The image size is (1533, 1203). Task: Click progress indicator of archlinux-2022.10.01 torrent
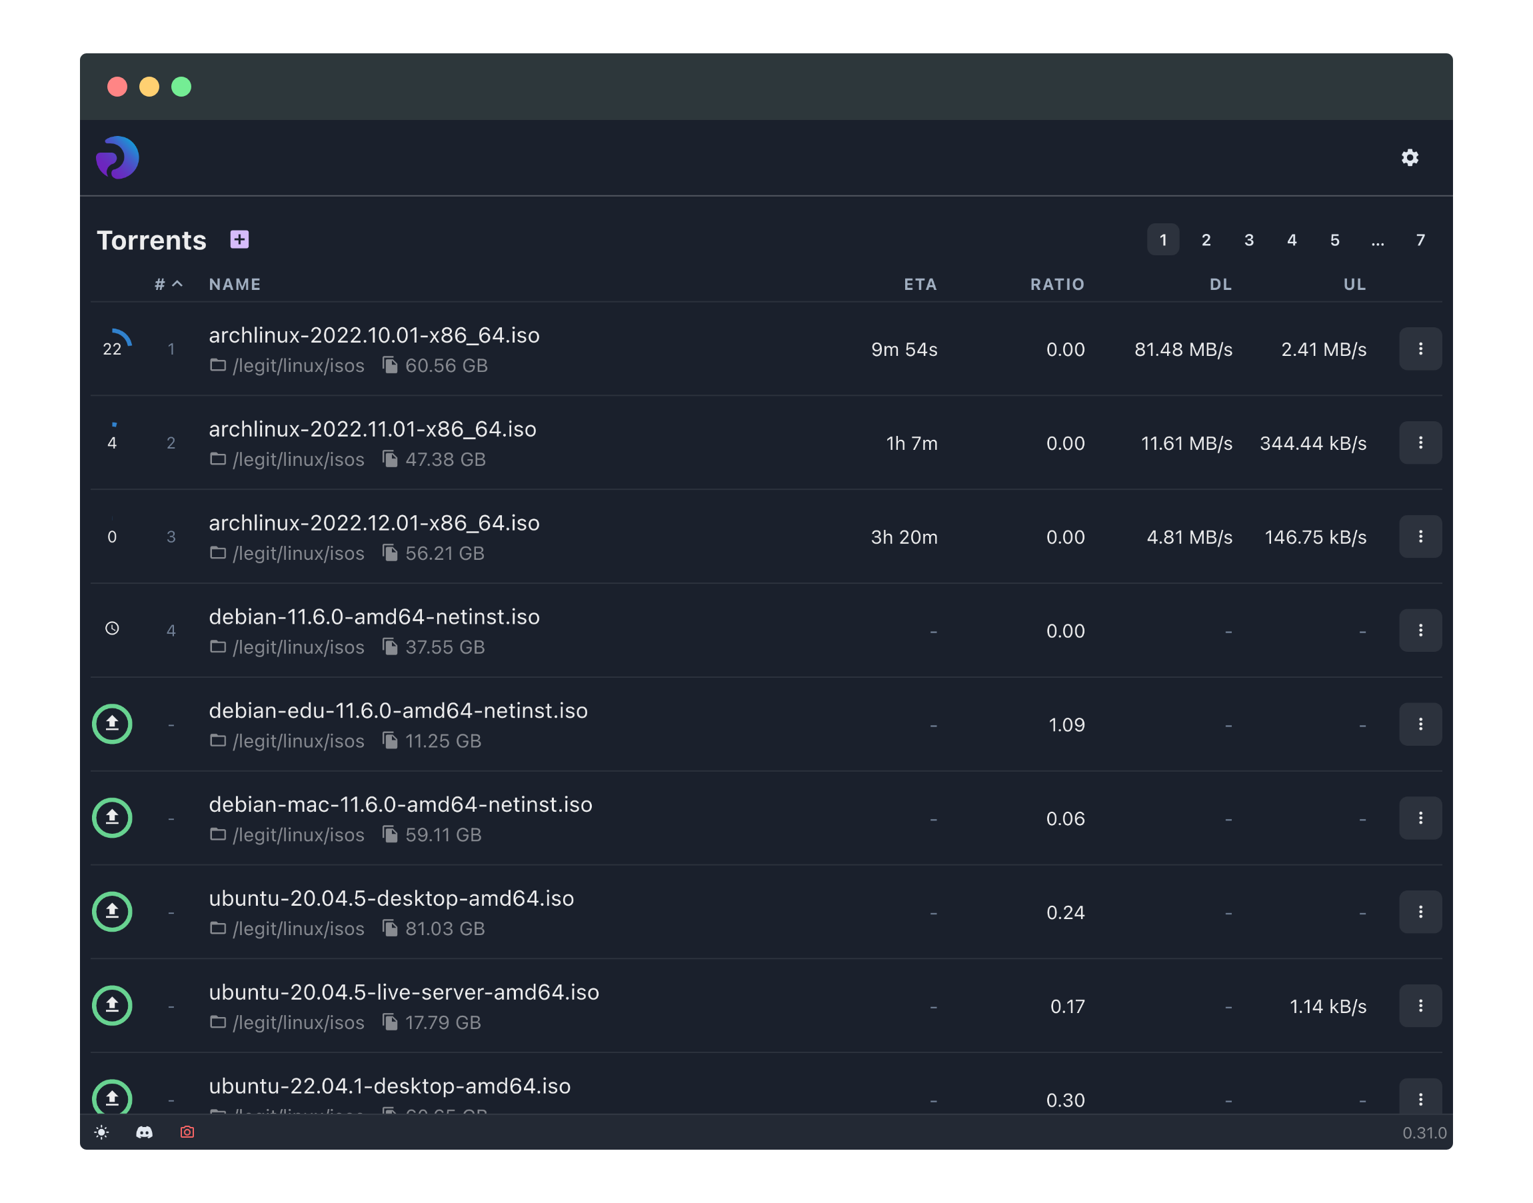114,347
